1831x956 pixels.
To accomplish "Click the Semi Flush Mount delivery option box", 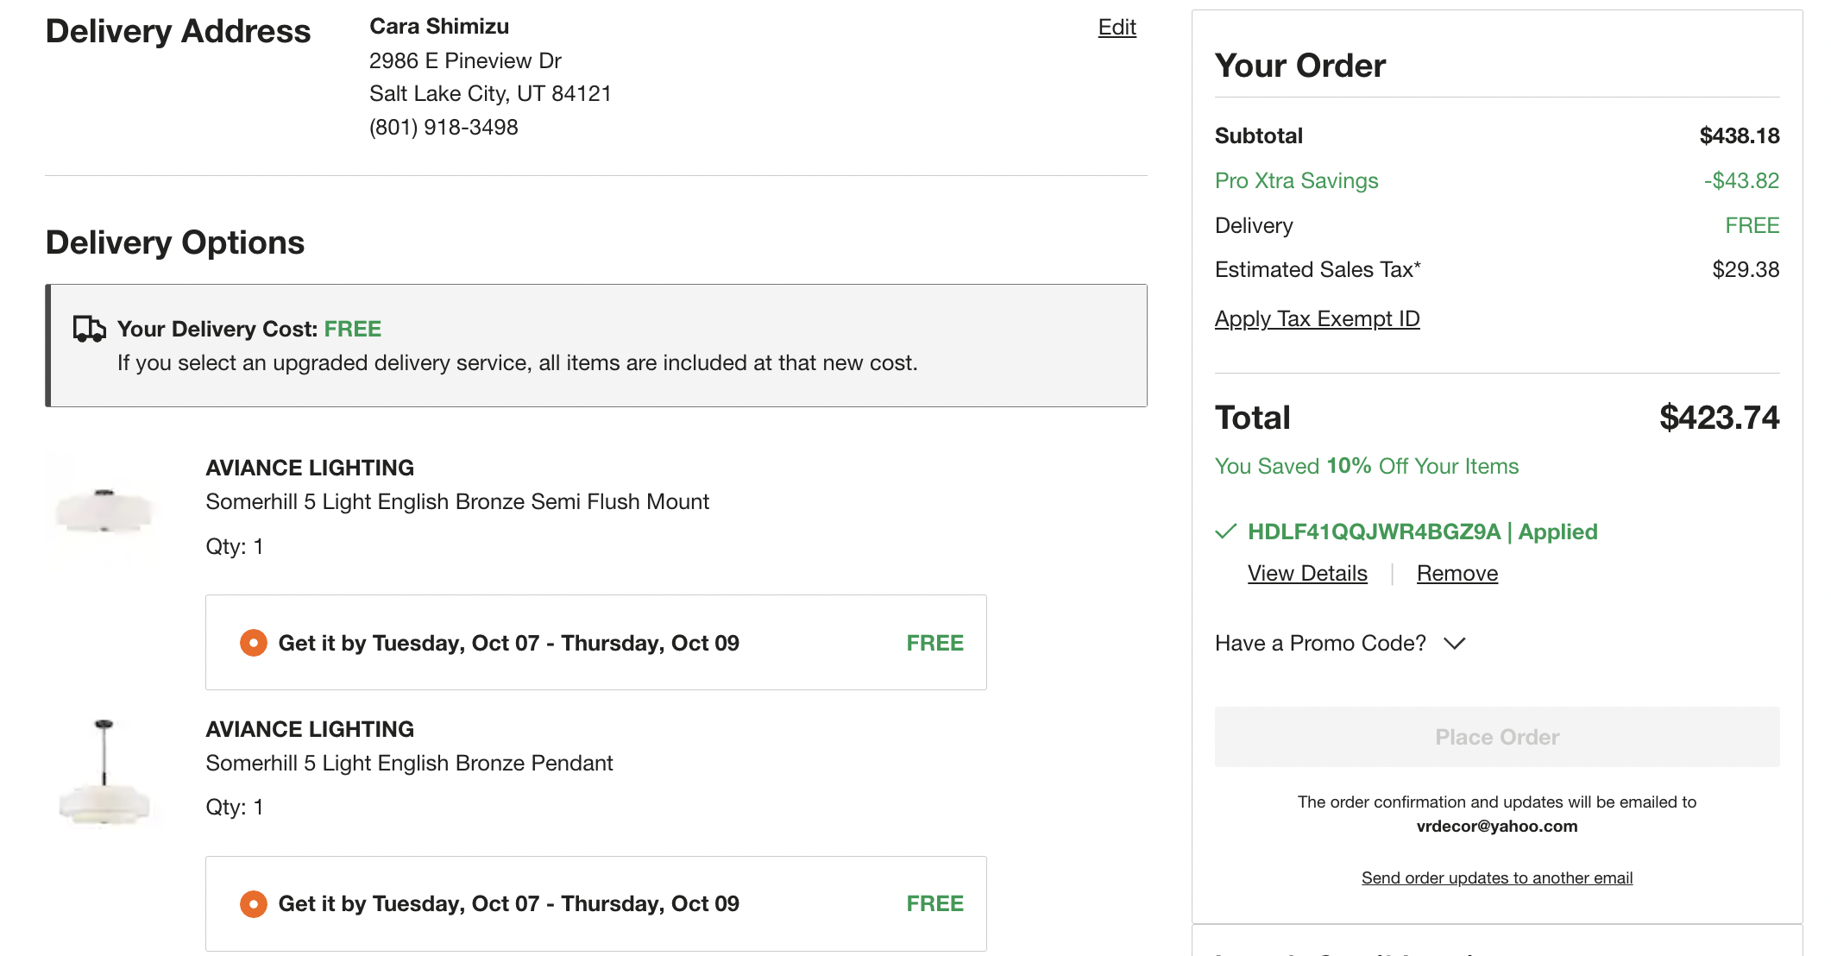I will click(x=595, y=643).
